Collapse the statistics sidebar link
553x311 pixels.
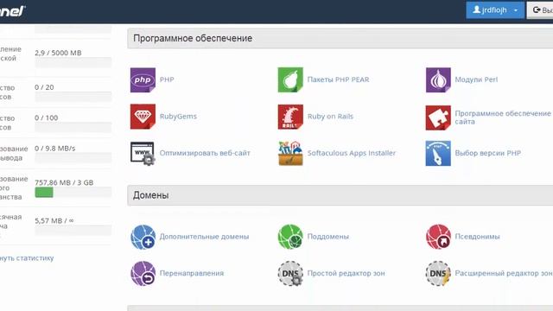[x=27, y=258]
